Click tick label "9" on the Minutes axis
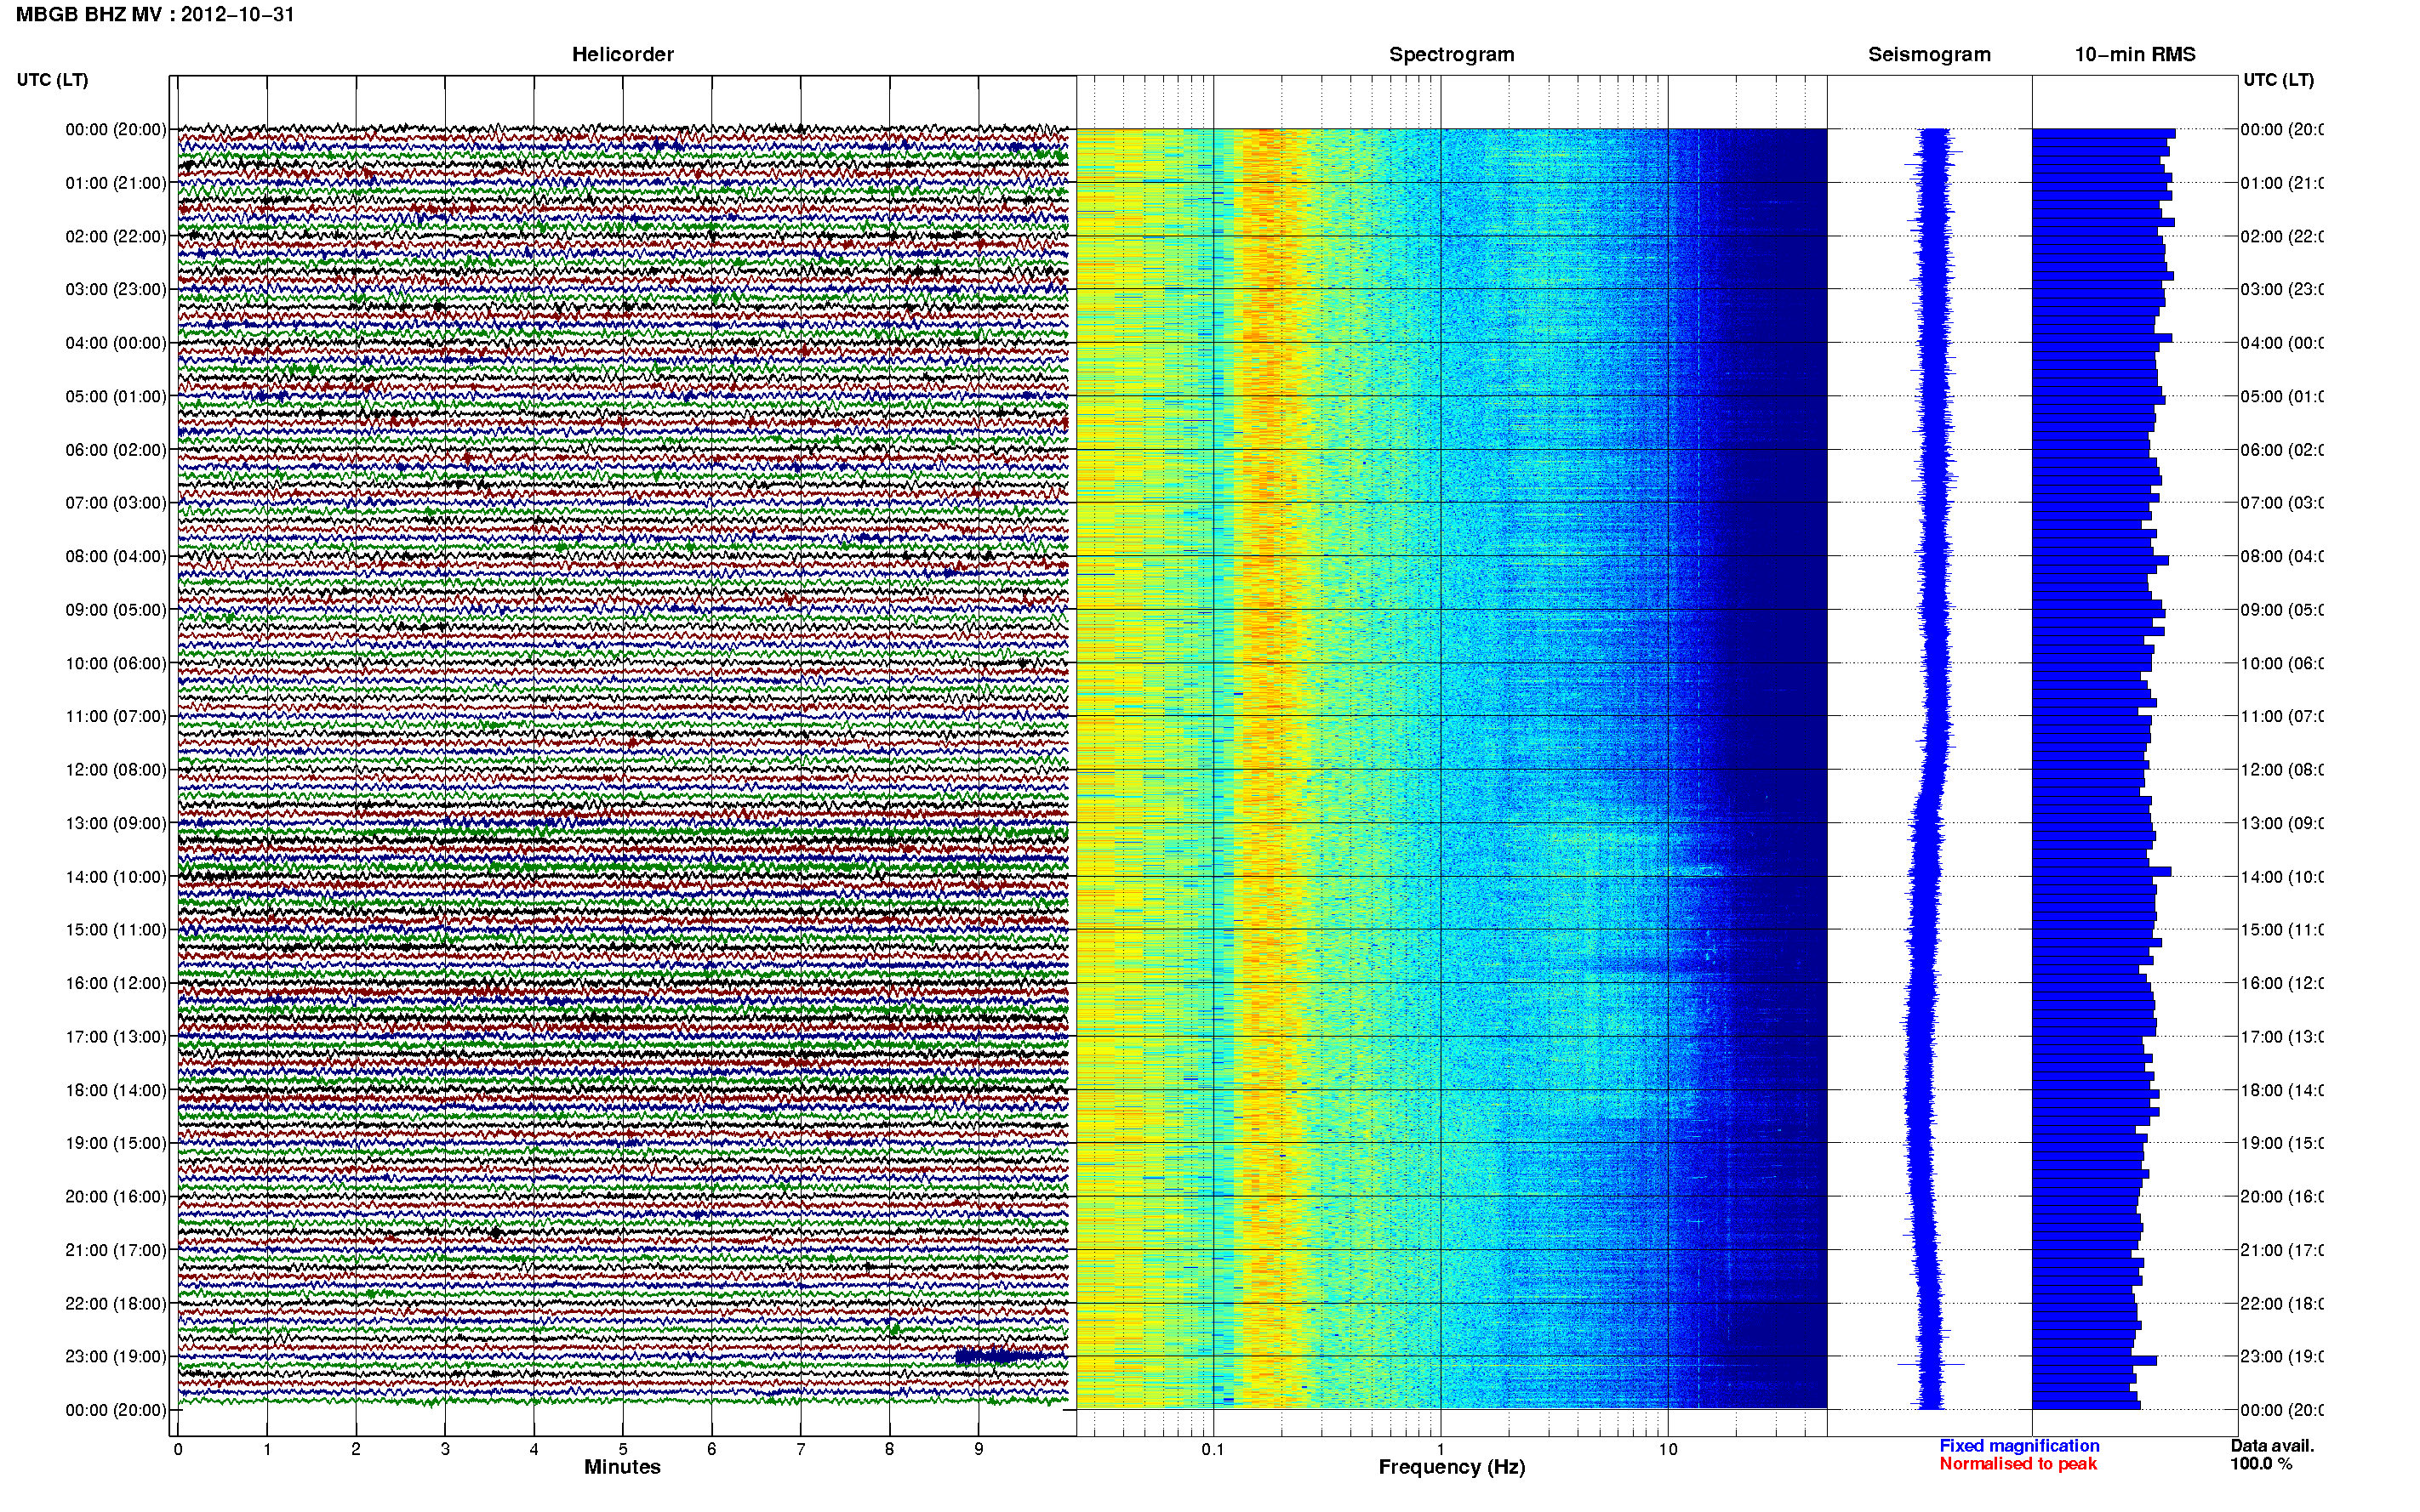Image resolution: width=2420 pixels, height=1512 pixels. tap(979, 1449)
